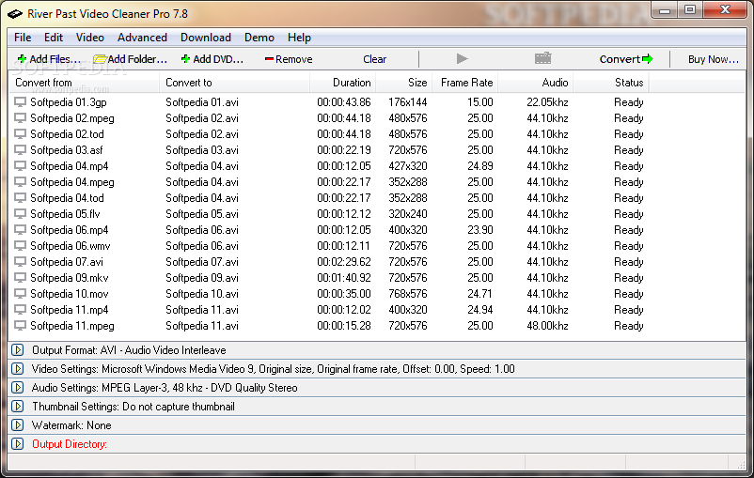Click the audio value 48.00khz
Screen dimensions: 754x478
[x=547, y=325]
